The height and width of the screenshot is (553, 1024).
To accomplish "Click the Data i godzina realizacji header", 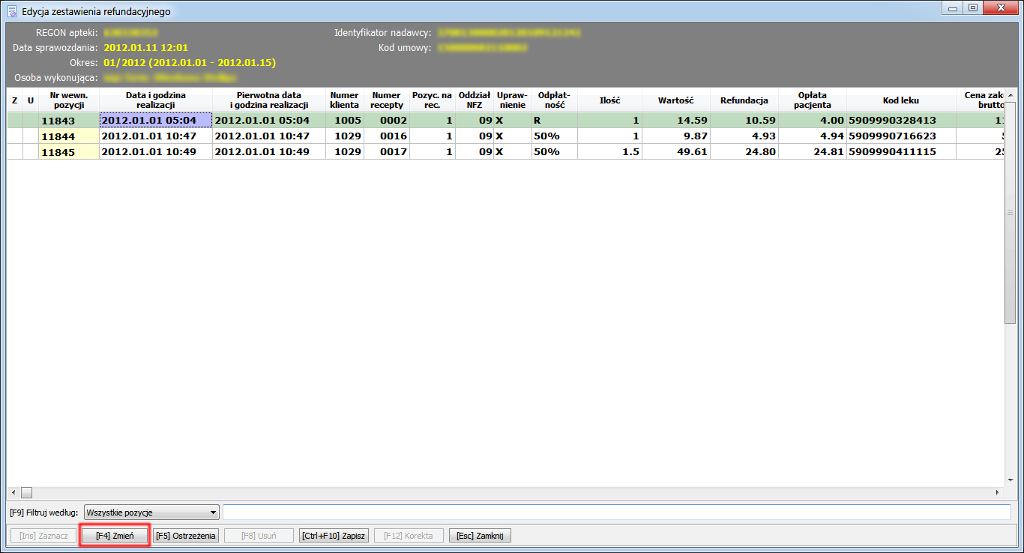I will [156, 100].
